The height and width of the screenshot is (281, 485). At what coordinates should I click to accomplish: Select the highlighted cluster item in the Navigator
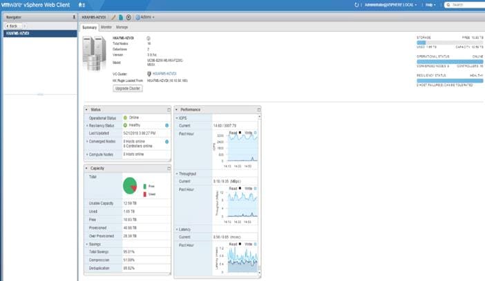pos(40,33)
